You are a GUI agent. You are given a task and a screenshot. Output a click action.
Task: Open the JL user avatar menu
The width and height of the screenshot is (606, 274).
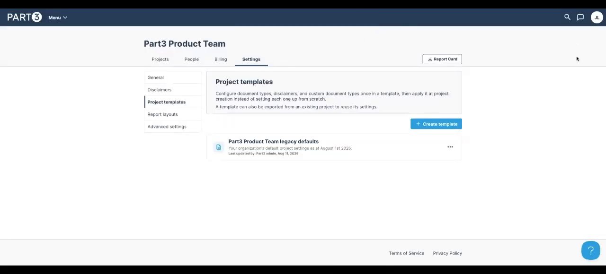click(597, 17)
